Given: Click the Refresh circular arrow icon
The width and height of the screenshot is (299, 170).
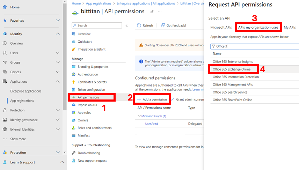Looking at the screenshot, I should point(139,25).
